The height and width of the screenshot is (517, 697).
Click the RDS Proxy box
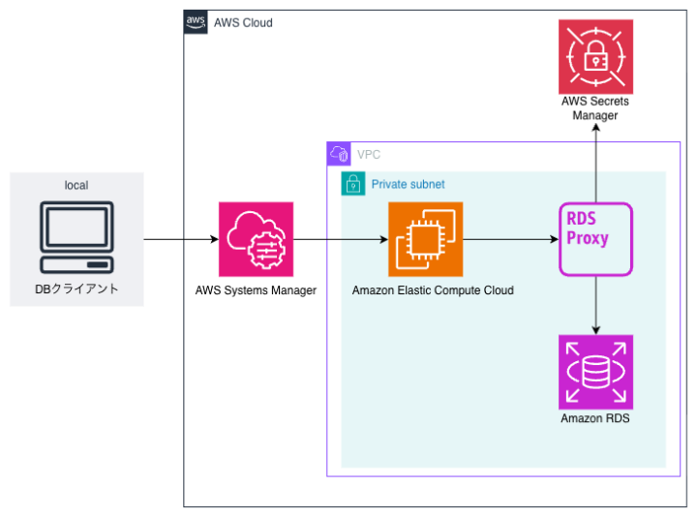(595, 238)
